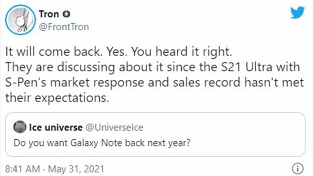This screenshot has height=176, width=314.
Task: Click the words 'their expectations.'
Action: click(57, 98)
